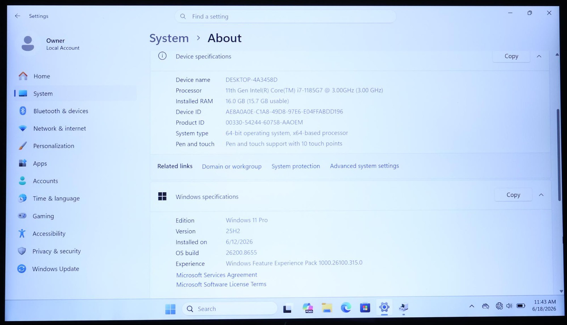Open the Owner local account profile
This screenshot has width=567, height=325.
point(50,44)
